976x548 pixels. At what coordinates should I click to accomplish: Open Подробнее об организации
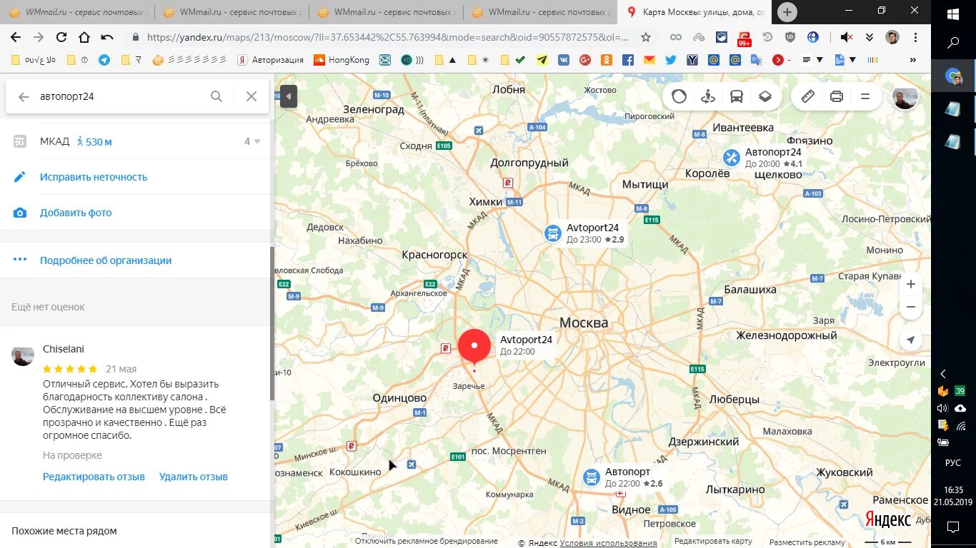click(106, 260)
